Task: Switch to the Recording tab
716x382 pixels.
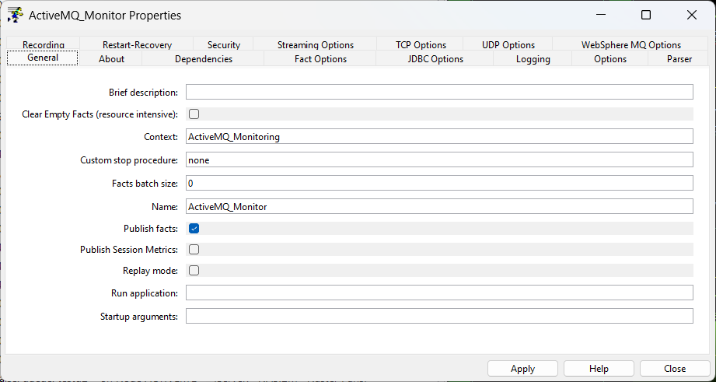Action: [44, 44]
